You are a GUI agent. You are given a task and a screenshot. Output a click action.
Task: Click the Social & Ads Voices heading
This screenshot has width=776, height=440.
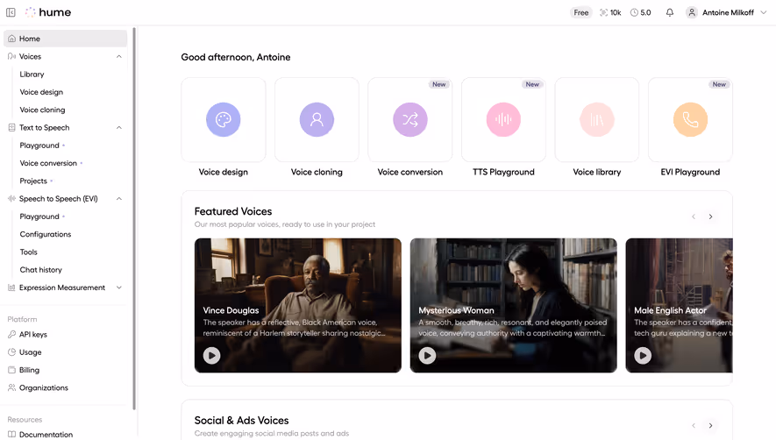(241, 420)
